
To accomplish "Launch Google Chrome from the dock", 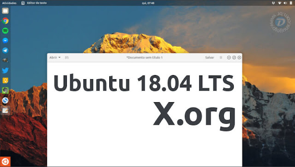I will click(5, 21).
